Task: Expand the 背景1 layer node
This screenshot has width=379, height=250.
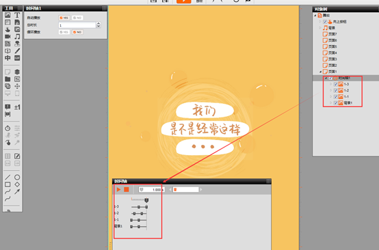Action: coord(331,103)
